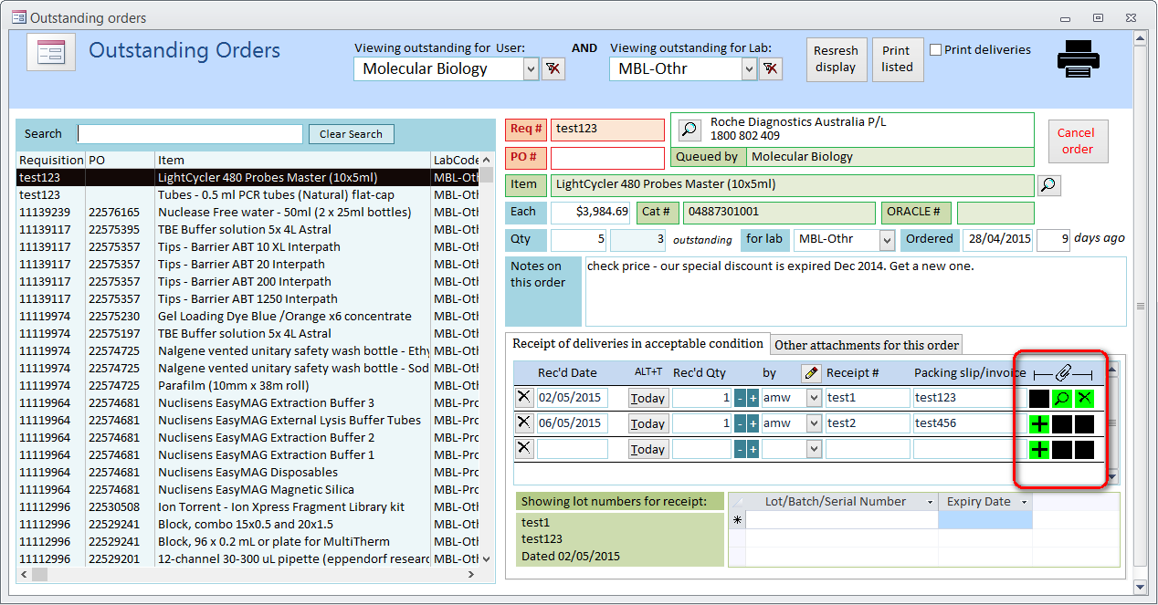Expand the Lab dropdown showing MBL-Othr

(x=749, y=68)
